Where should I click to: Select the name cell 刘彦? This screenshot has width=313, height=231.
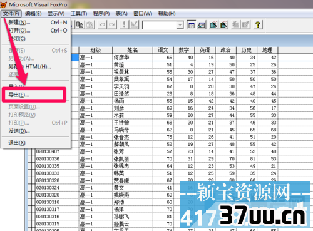133,108
